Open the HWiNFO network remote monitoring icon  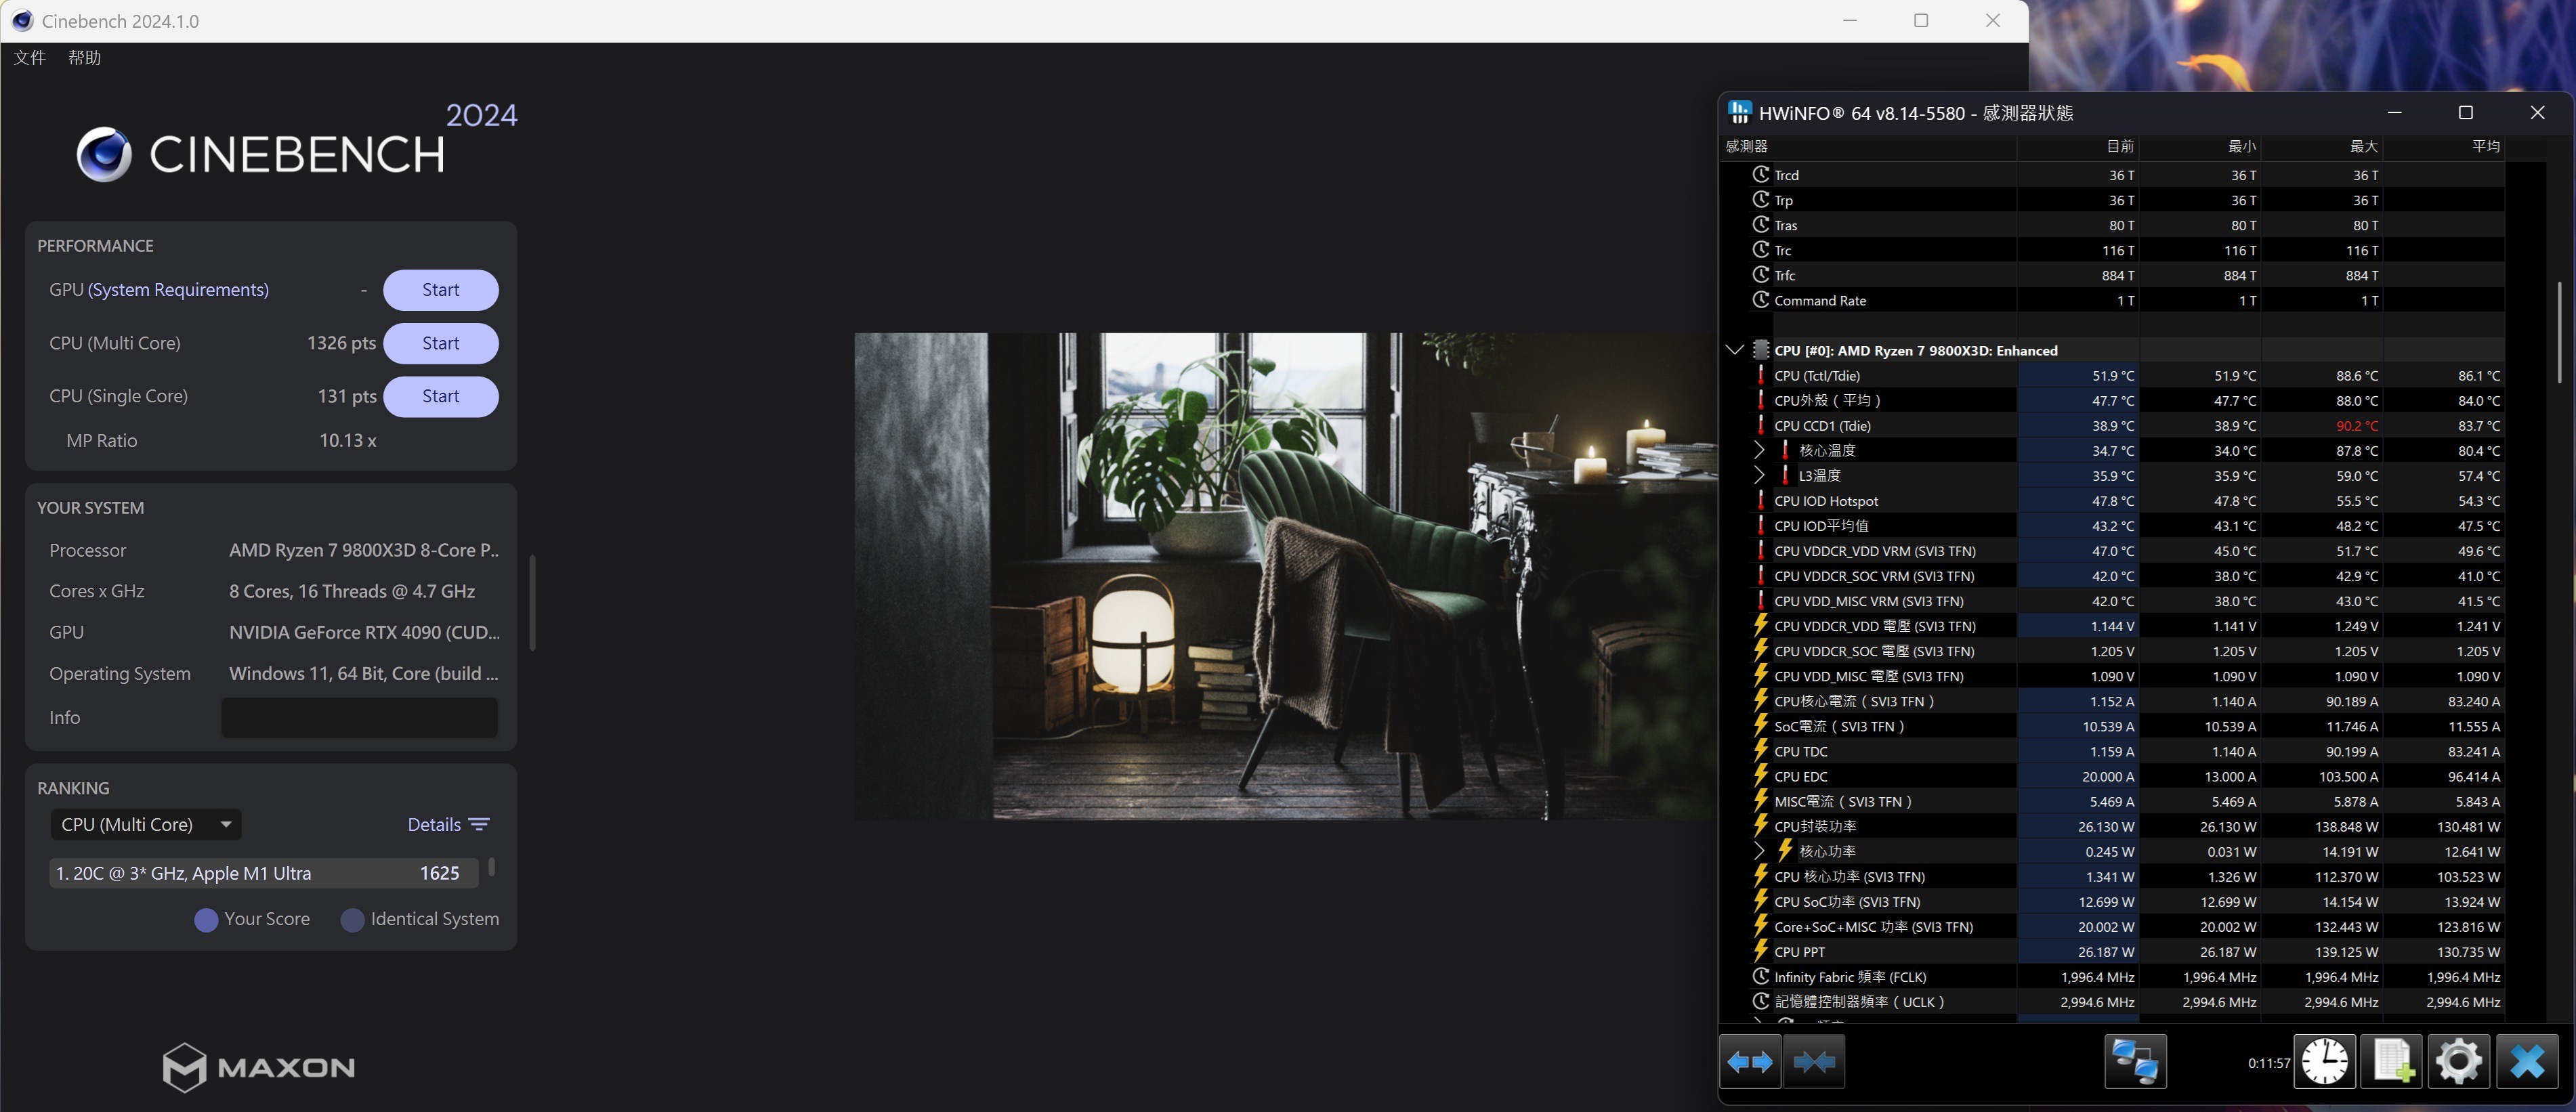(2135, 1062)
